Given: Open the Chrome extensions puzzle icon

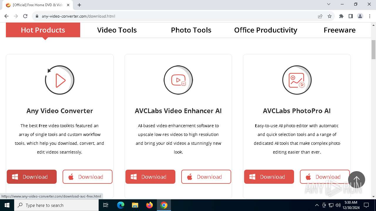Looking at the screenshot, I should click(x=341, y=16).
